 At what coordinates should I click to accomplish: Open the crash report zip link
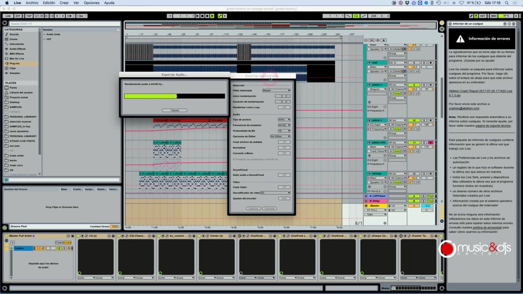point(481,93)
